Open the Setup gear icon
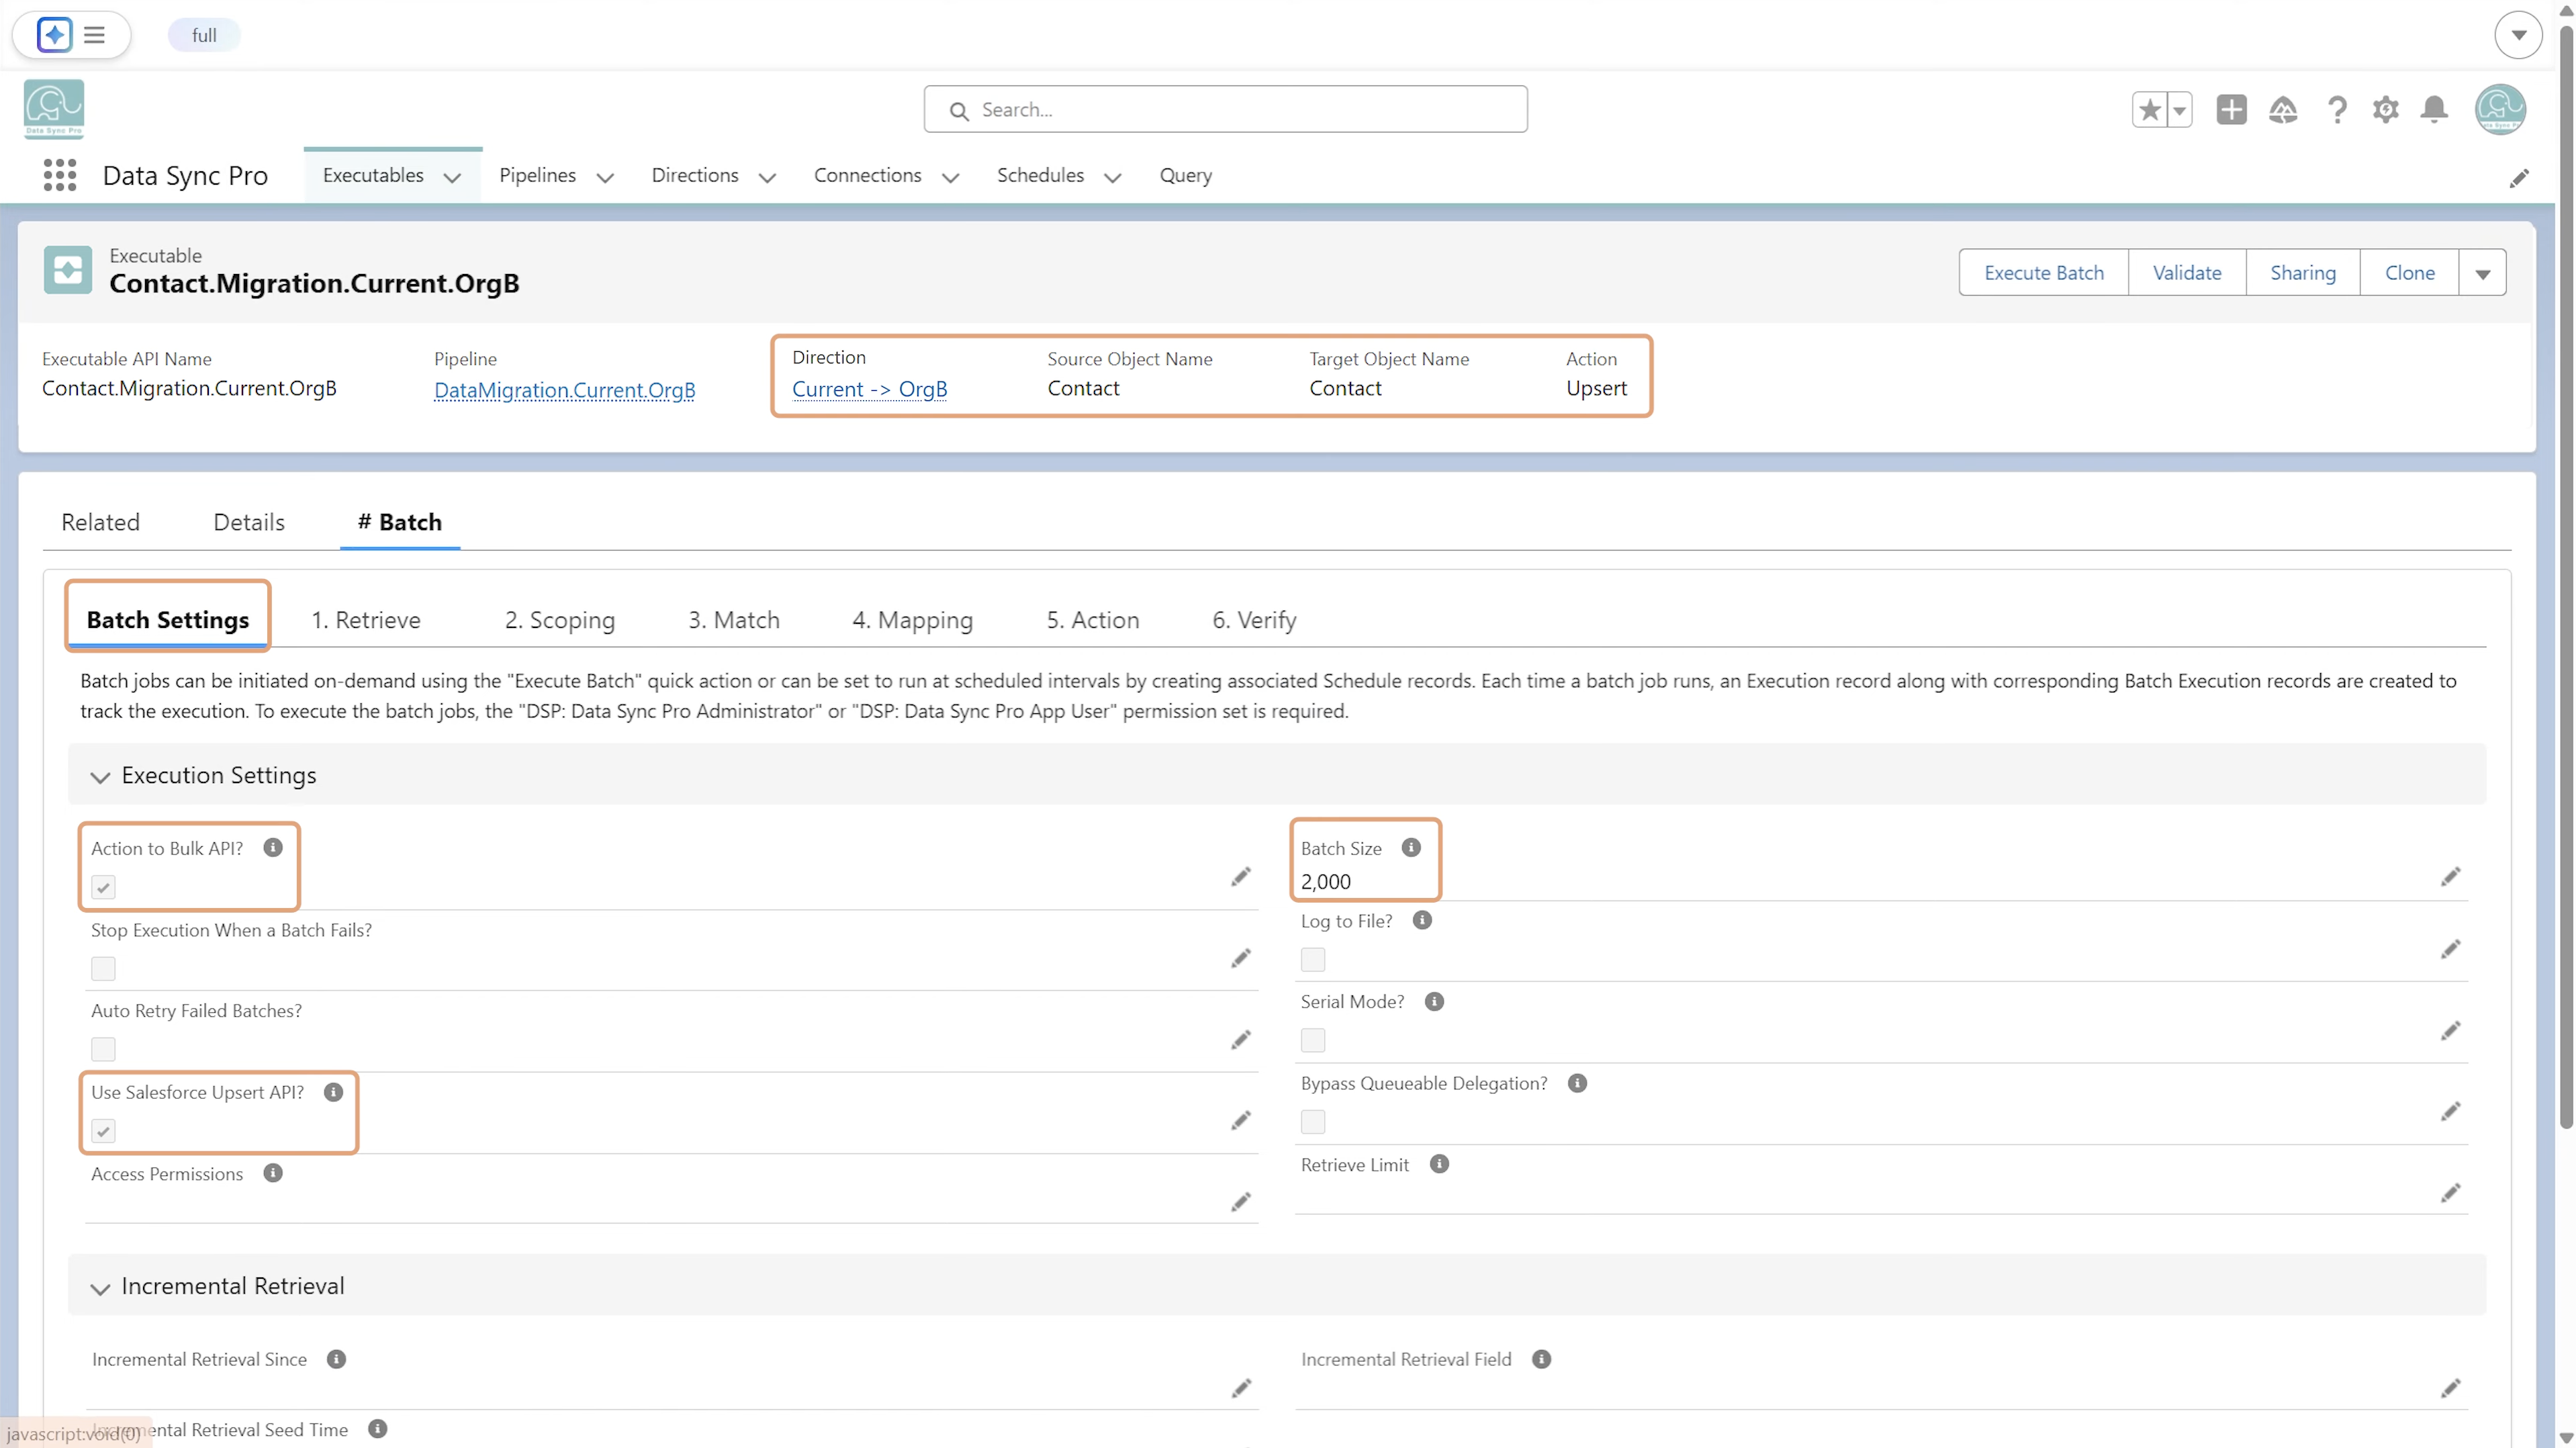This screenshot has width=2576, height=1448. coord(2386,109)
